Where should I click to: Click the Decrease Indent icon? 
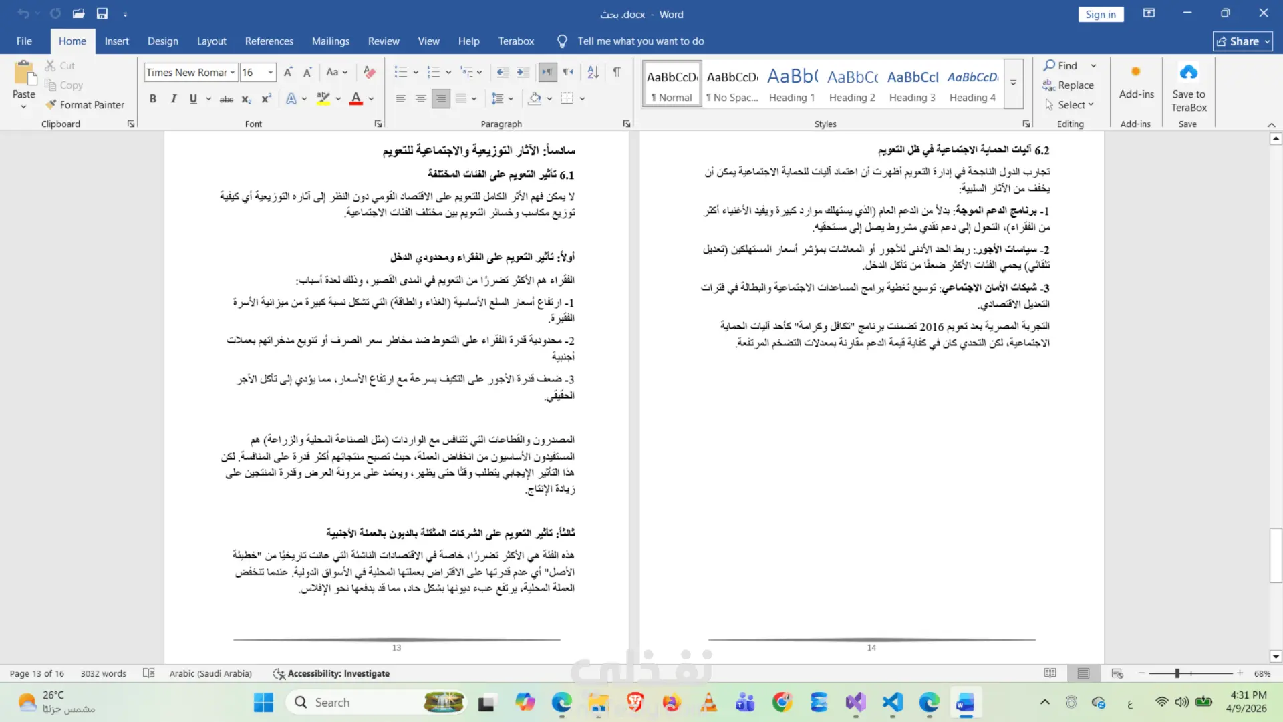pos(503,72)
